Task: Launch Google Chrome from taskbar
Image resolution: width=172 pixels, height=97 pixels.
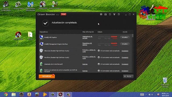Action: (6, 95)
